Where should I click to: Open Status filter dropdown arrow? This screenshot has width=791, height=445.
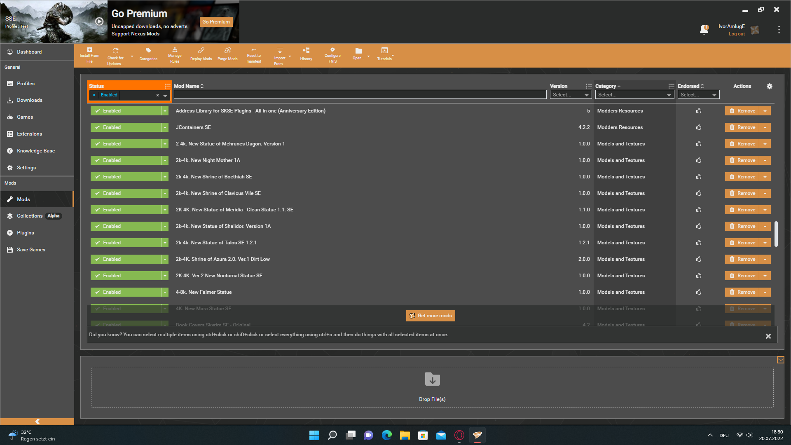[165, 96]
